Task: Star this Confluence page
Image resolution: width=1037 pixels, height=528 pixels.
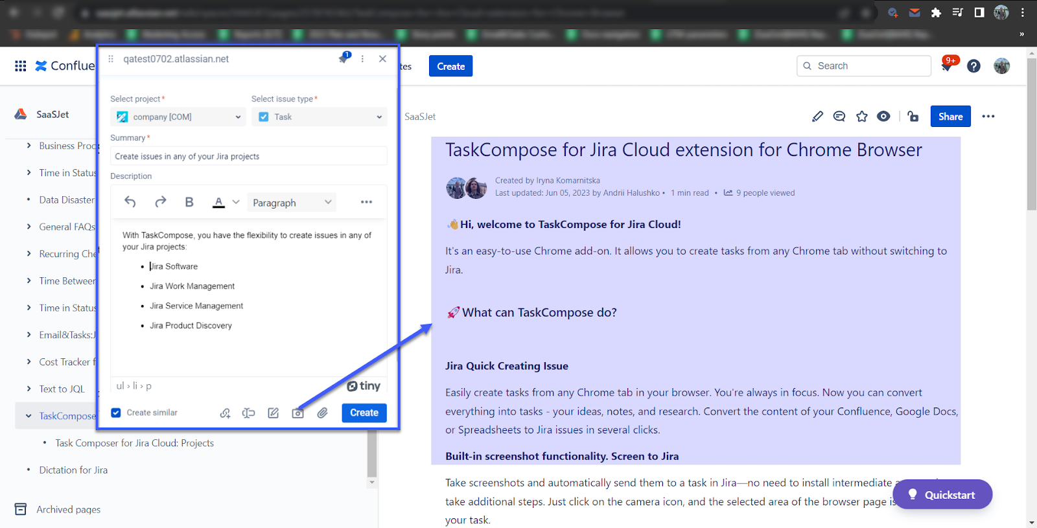Action: click(x=861, y=117)
